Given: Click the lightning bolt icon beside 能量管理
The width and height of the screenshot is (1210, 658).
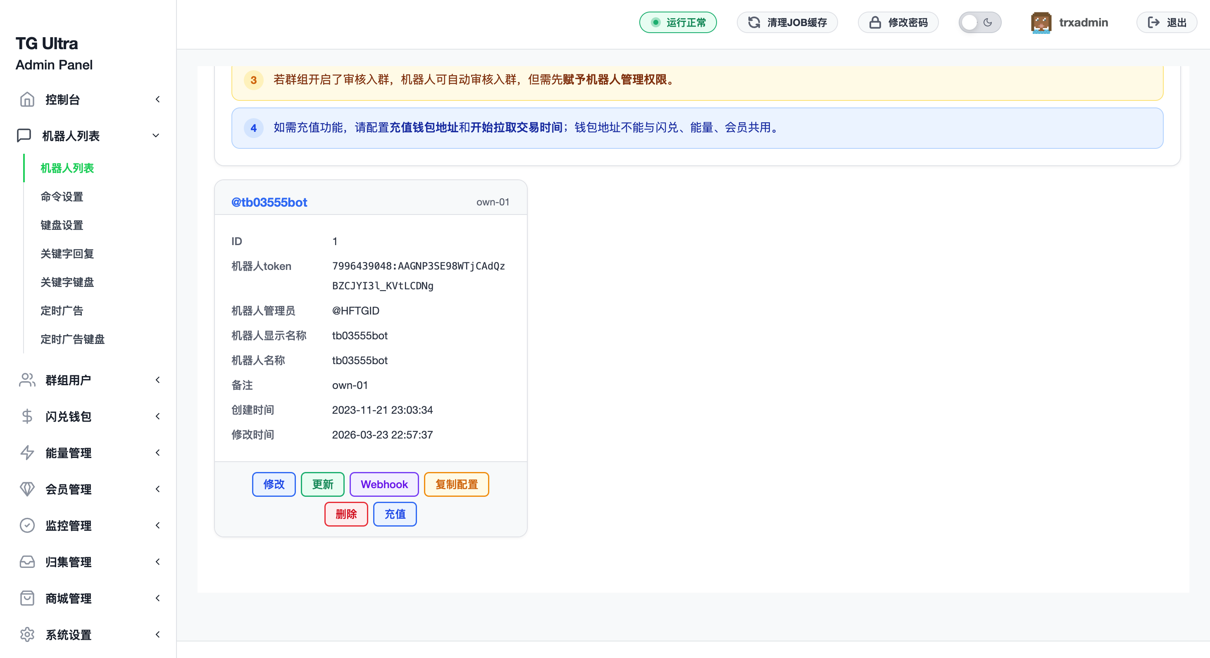Looking at the screenshot, I should tap(27, 452).
